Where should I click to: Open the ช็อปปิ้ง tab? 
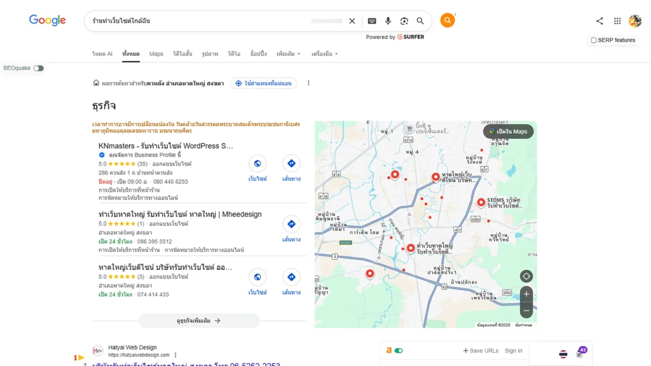[258, 53]
